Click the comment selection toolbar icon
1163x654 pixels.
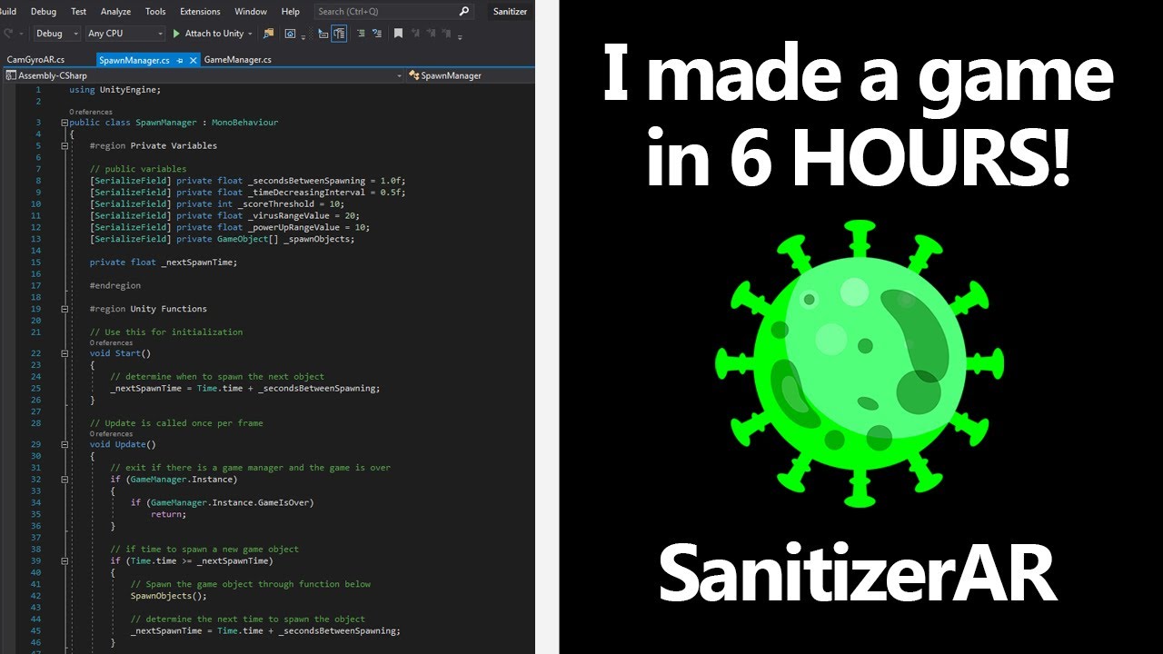376,34
